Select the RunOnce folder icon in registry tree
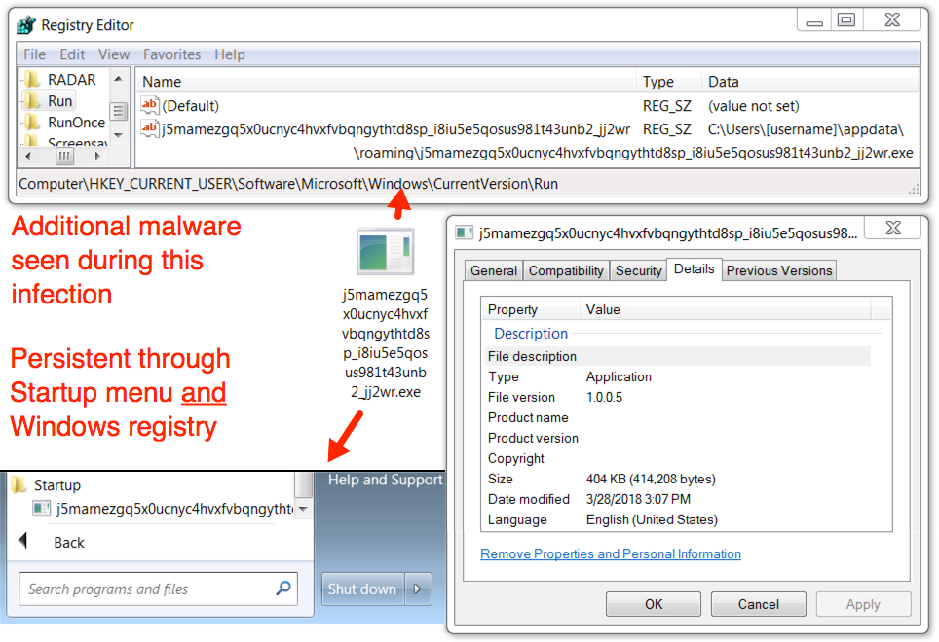 pos(32,122)
